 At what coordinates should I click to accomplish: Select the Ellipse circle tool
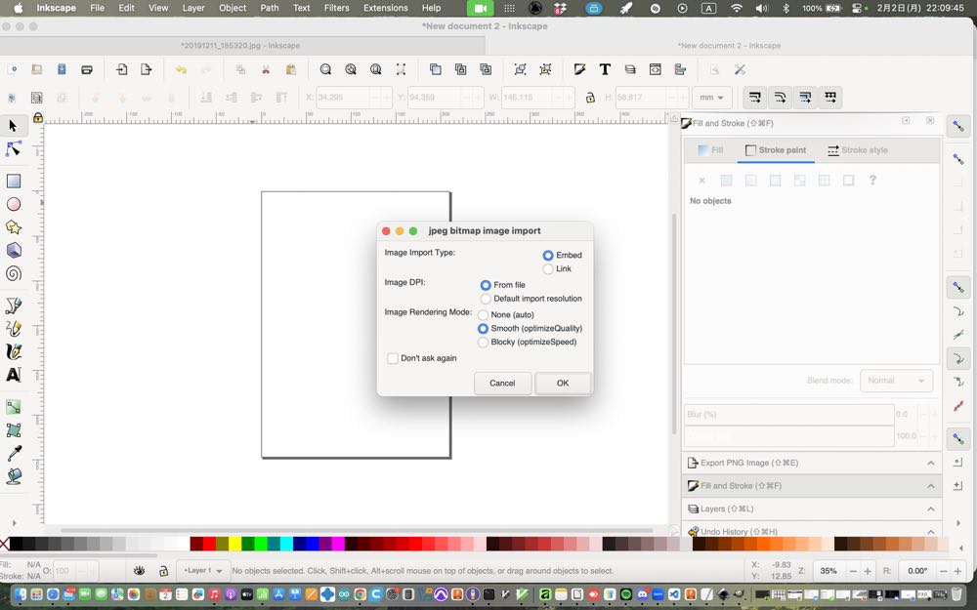(x=13, y=204)
